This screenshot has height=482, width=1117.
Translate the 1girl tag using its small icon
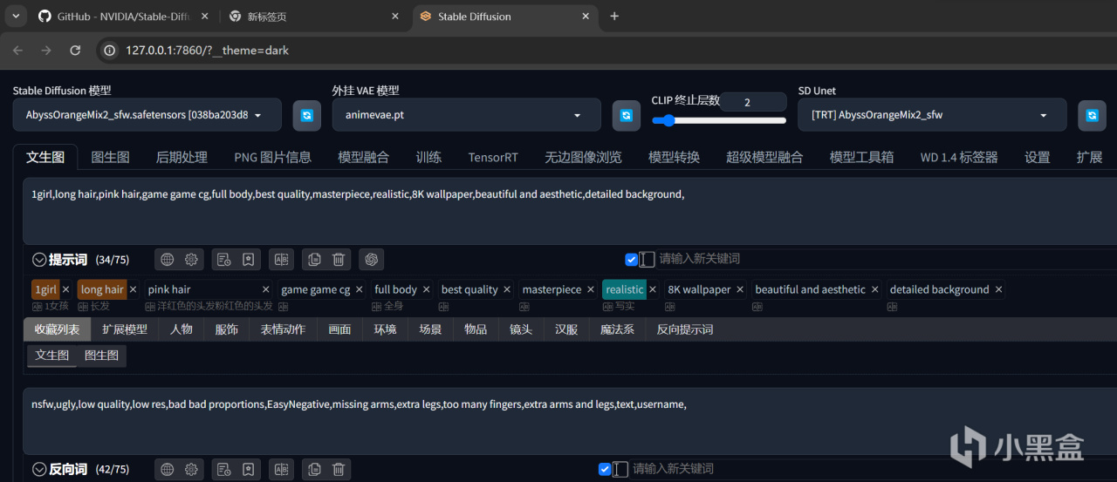coord(37,306)
